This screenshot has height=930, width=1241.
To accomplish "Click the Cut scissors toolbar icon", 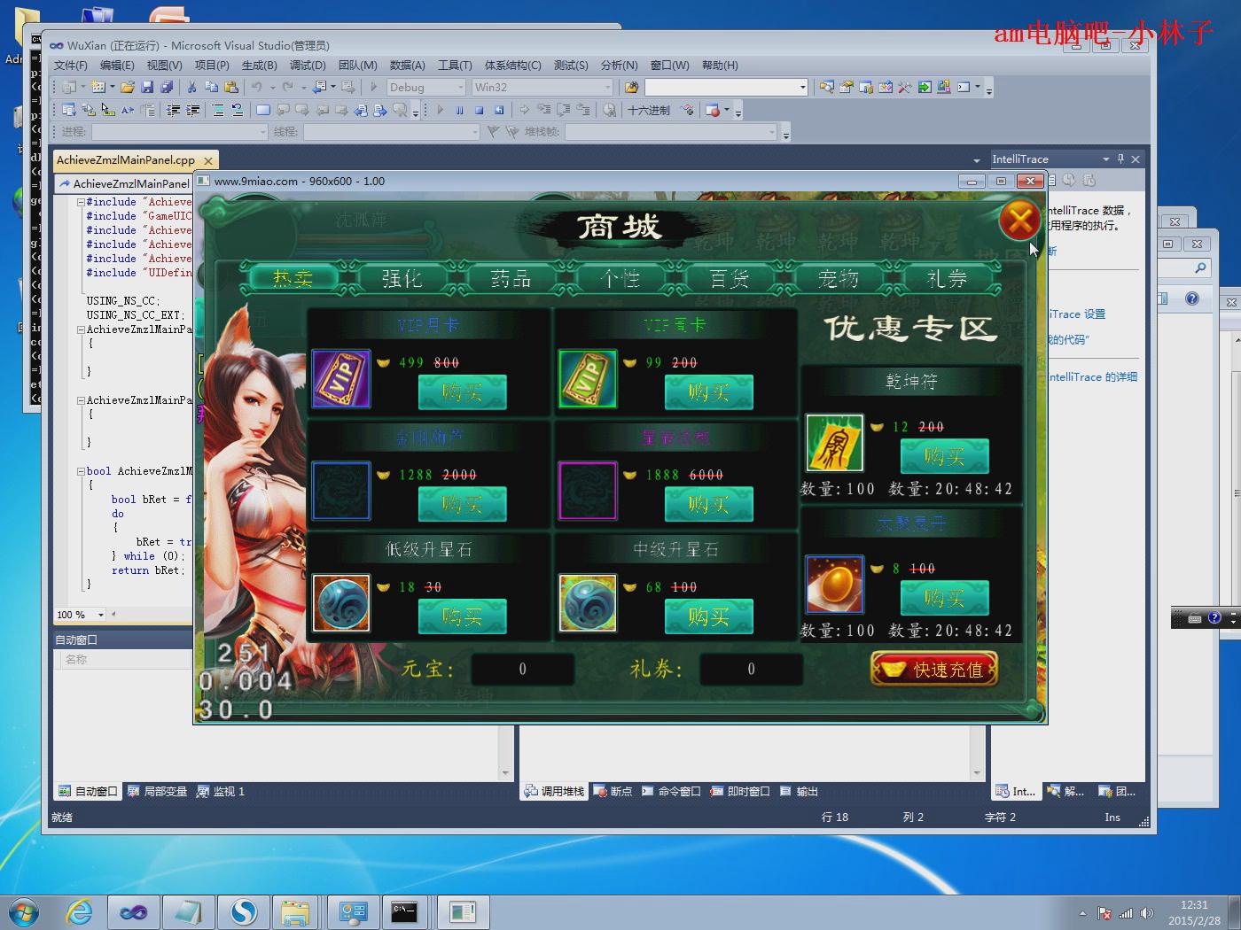I will click(x=191, y=87).
